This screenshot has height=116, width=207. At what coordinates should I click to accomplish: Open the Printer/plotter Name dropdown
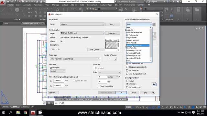point(82,33)
